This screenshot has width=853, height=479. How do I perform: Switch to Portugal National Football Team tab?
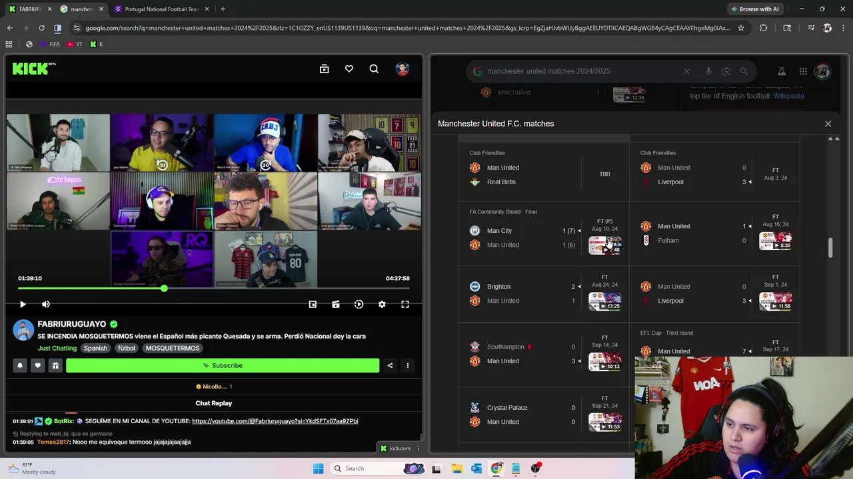pos(162,9)
